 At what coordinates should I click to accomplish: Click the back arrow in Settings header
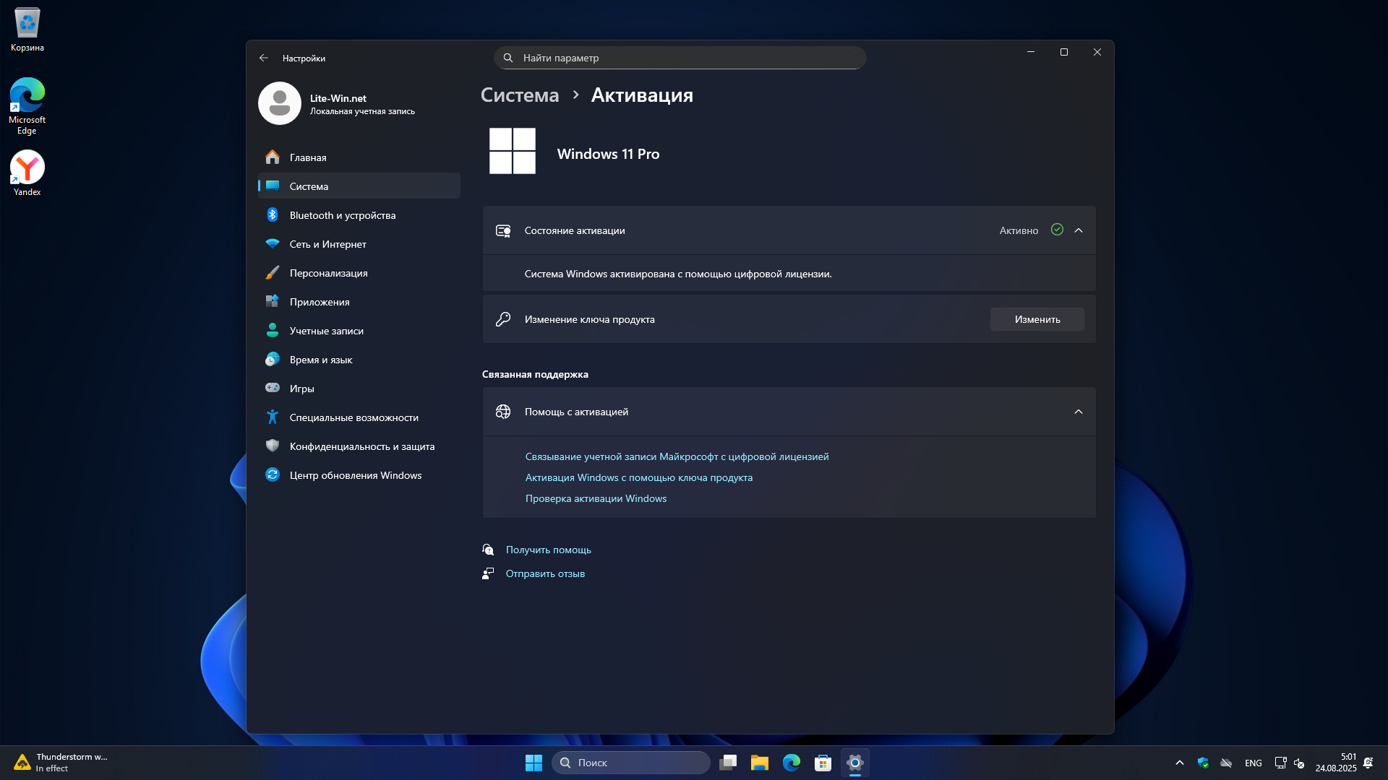click(264, 58)
